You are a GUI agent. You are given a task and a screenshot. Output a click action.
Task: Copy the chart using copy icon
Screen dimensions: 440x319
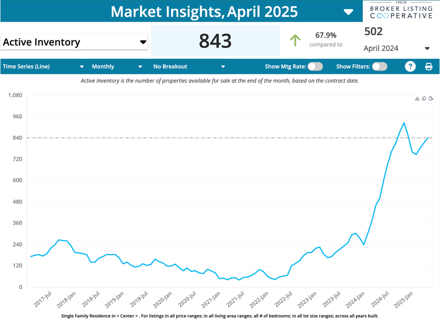[x=424, y=99]
